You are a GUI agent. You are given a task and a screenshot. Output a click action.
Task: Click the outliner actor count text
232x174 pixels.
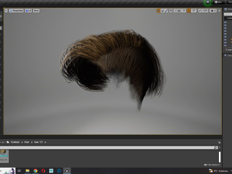pos(229,50)
